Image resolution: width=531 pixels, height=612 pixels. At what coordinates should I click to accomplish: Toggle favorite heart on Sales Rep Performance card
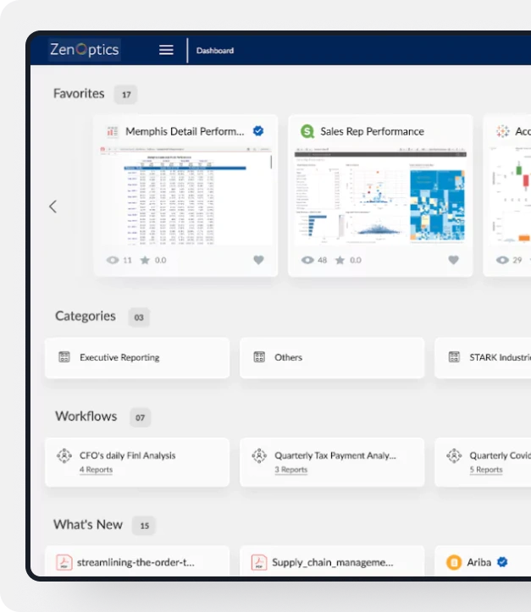click(x=454, y=260)
